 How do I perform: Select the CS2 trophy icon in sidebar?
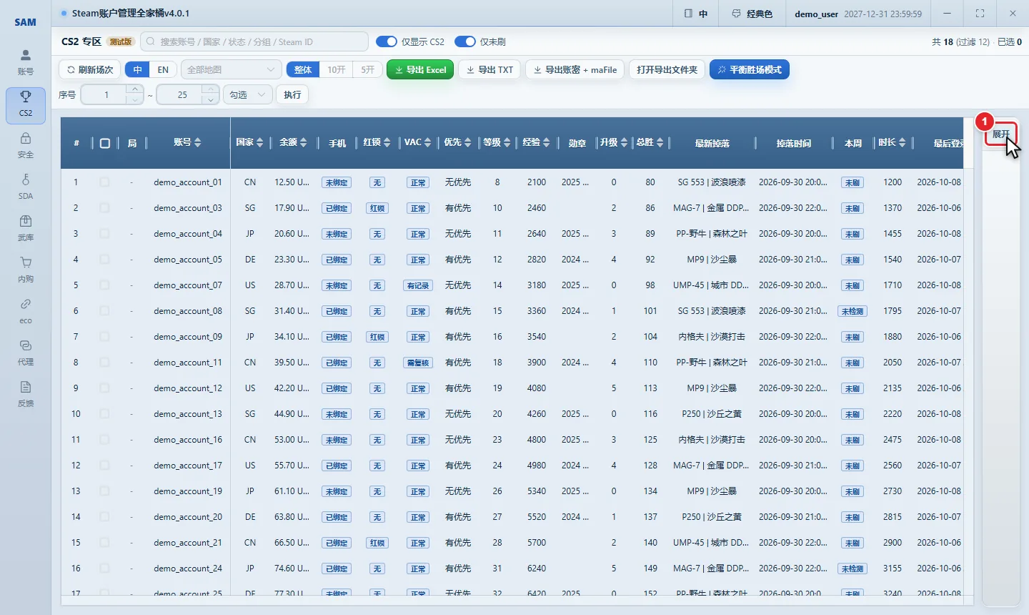click(x=26, y=104)
